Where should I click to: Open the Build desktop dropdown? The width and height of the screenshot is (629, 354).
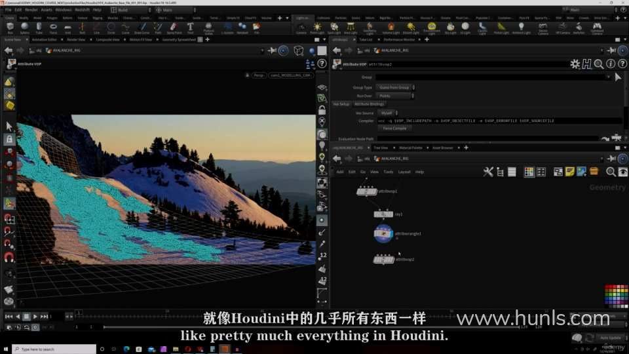131,10
